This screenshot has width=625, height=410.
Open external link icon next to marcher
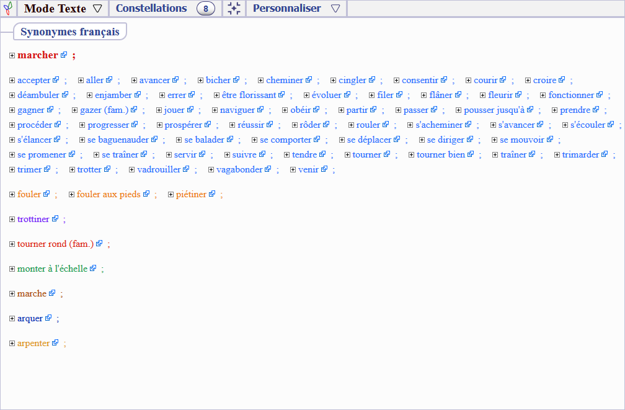pos(63,55)
